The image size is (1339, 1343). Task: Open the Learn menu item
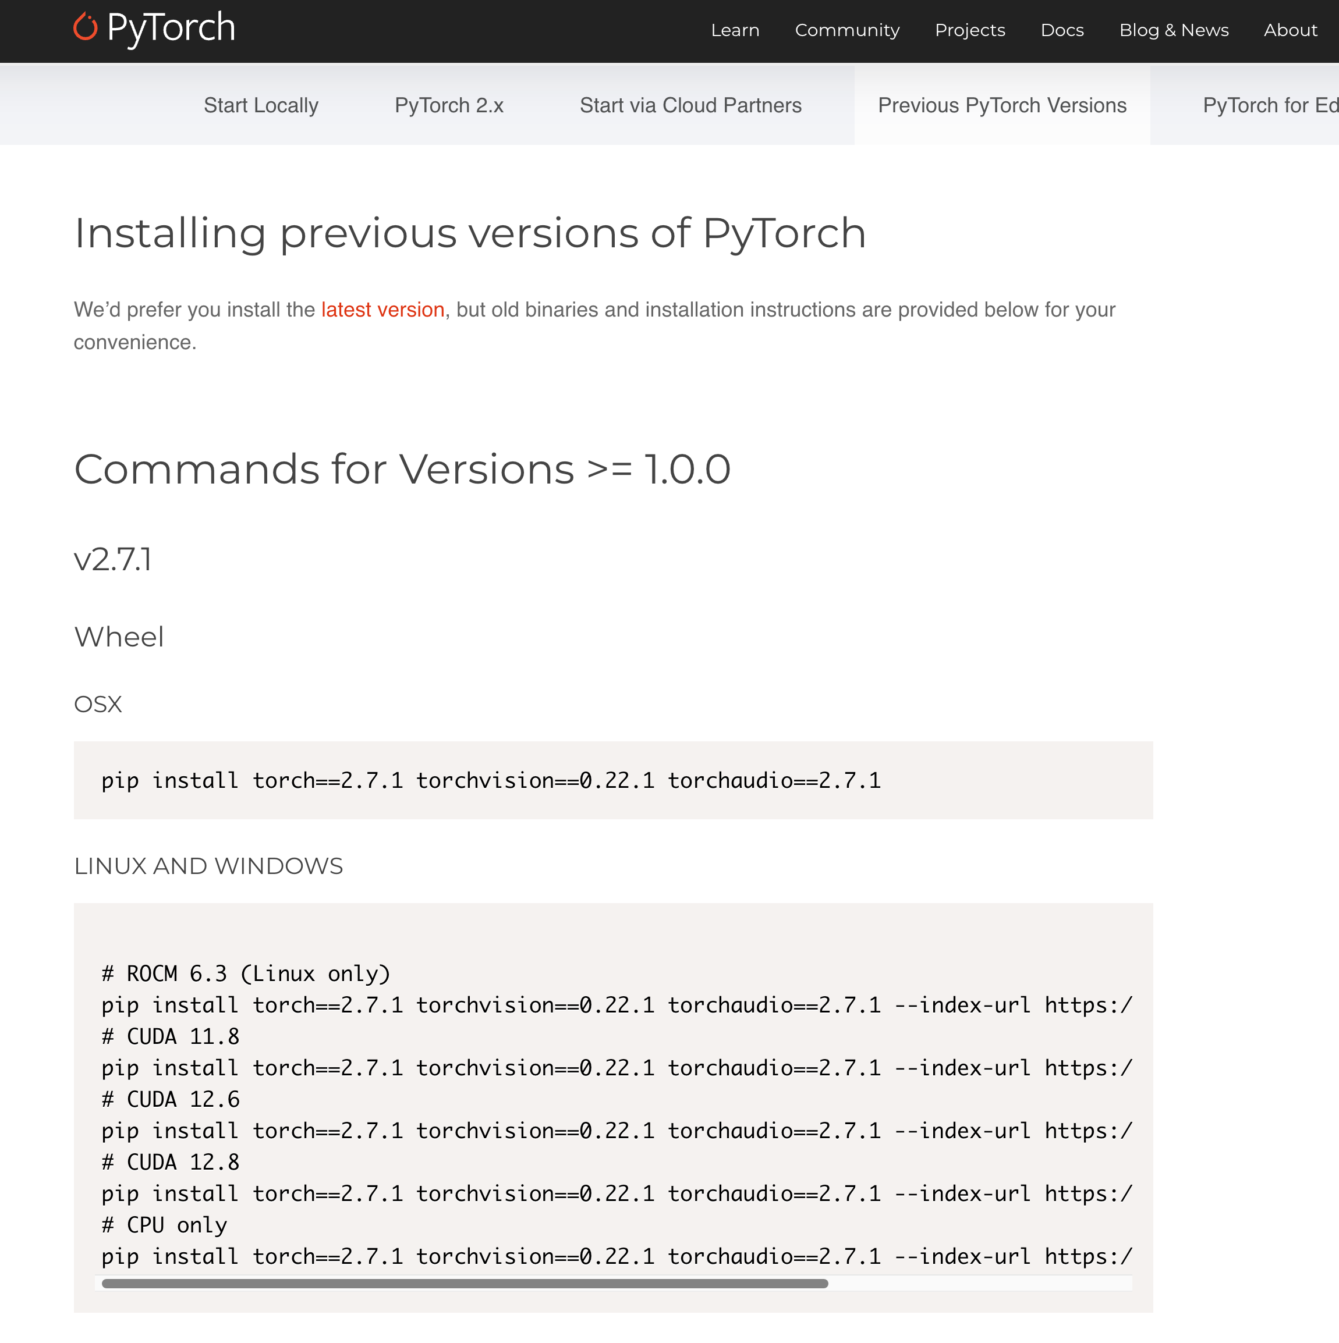735,30
